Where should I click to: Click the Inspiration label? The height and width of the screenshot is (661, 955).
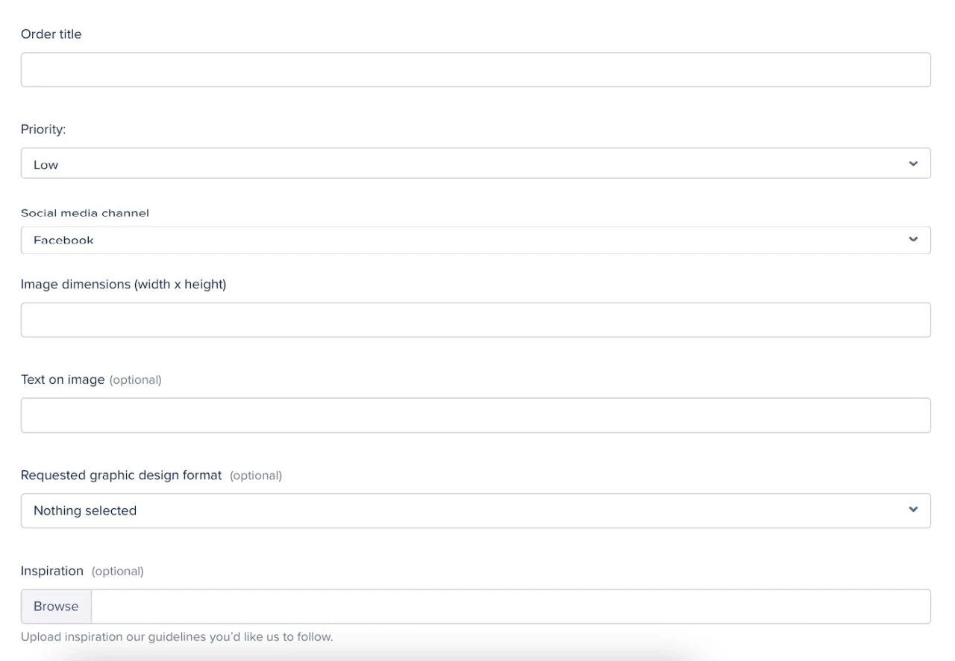(52, 571)
